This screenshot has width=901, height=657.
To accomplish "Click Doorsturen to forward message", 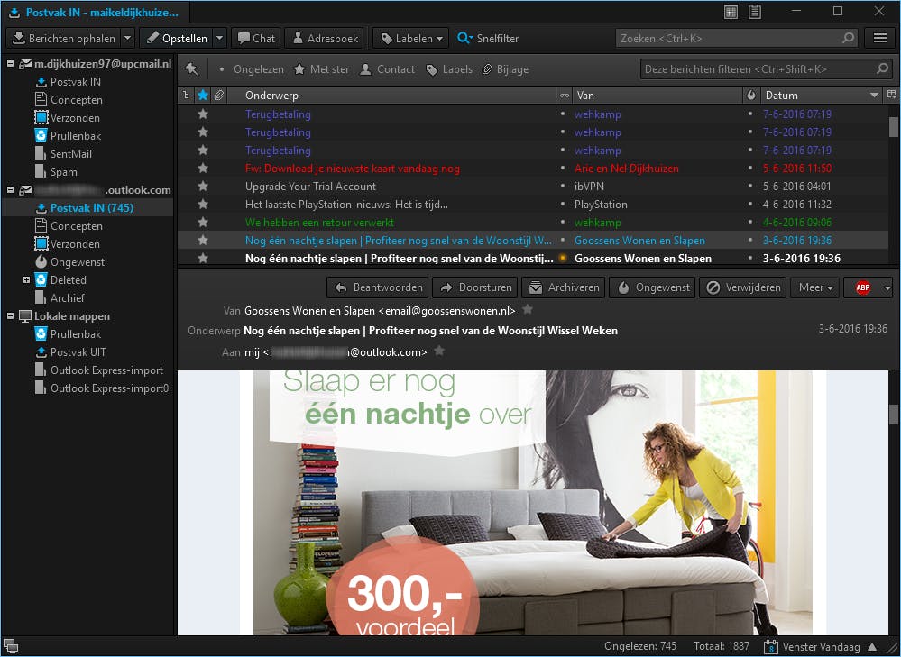I will pos(474,287).
